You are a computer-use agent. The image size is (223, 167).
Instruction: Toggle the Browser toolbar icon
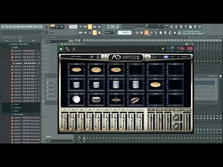[x=156, y=32]
